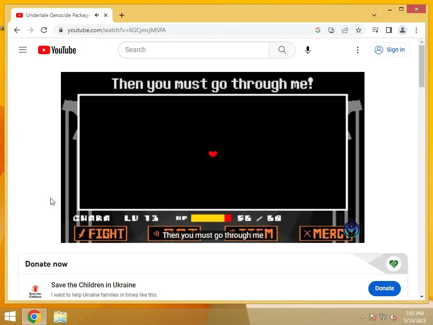Click the blue Donate button
The width and height of the screenshot is (433, 325).
(x=384, y=288)
